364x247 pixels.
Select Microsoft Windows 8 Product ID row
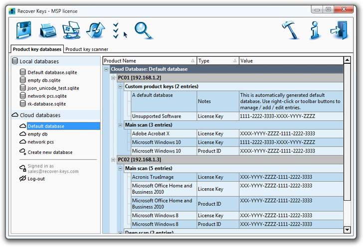point(237,224)
